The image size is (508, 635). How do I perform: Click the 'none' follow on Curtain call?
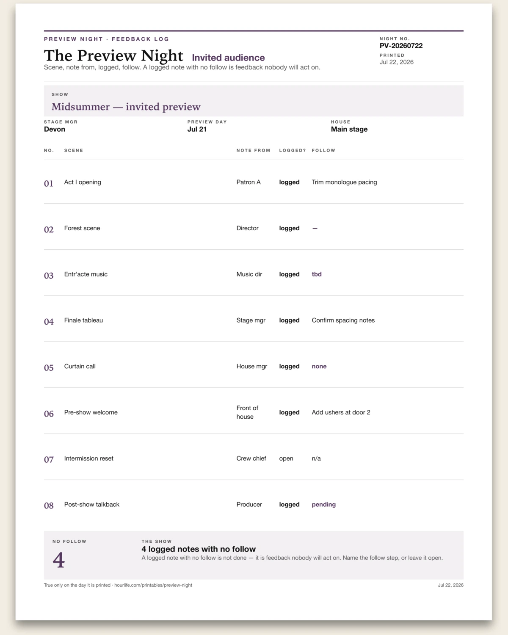tap(319, 366)
